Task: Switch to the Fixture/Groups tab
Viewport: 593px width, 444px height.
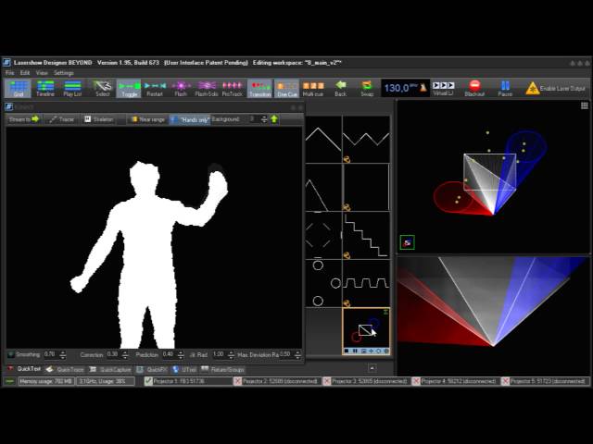Action: pyautogui.click(x=223, y=369)
